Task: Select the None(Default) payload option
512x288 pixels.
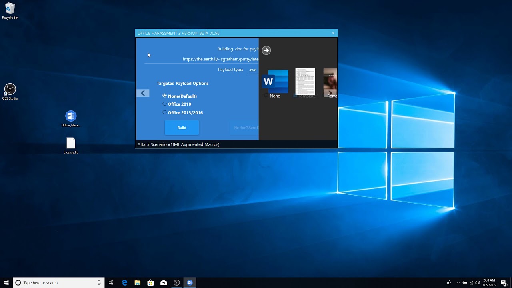Action: 164,96
